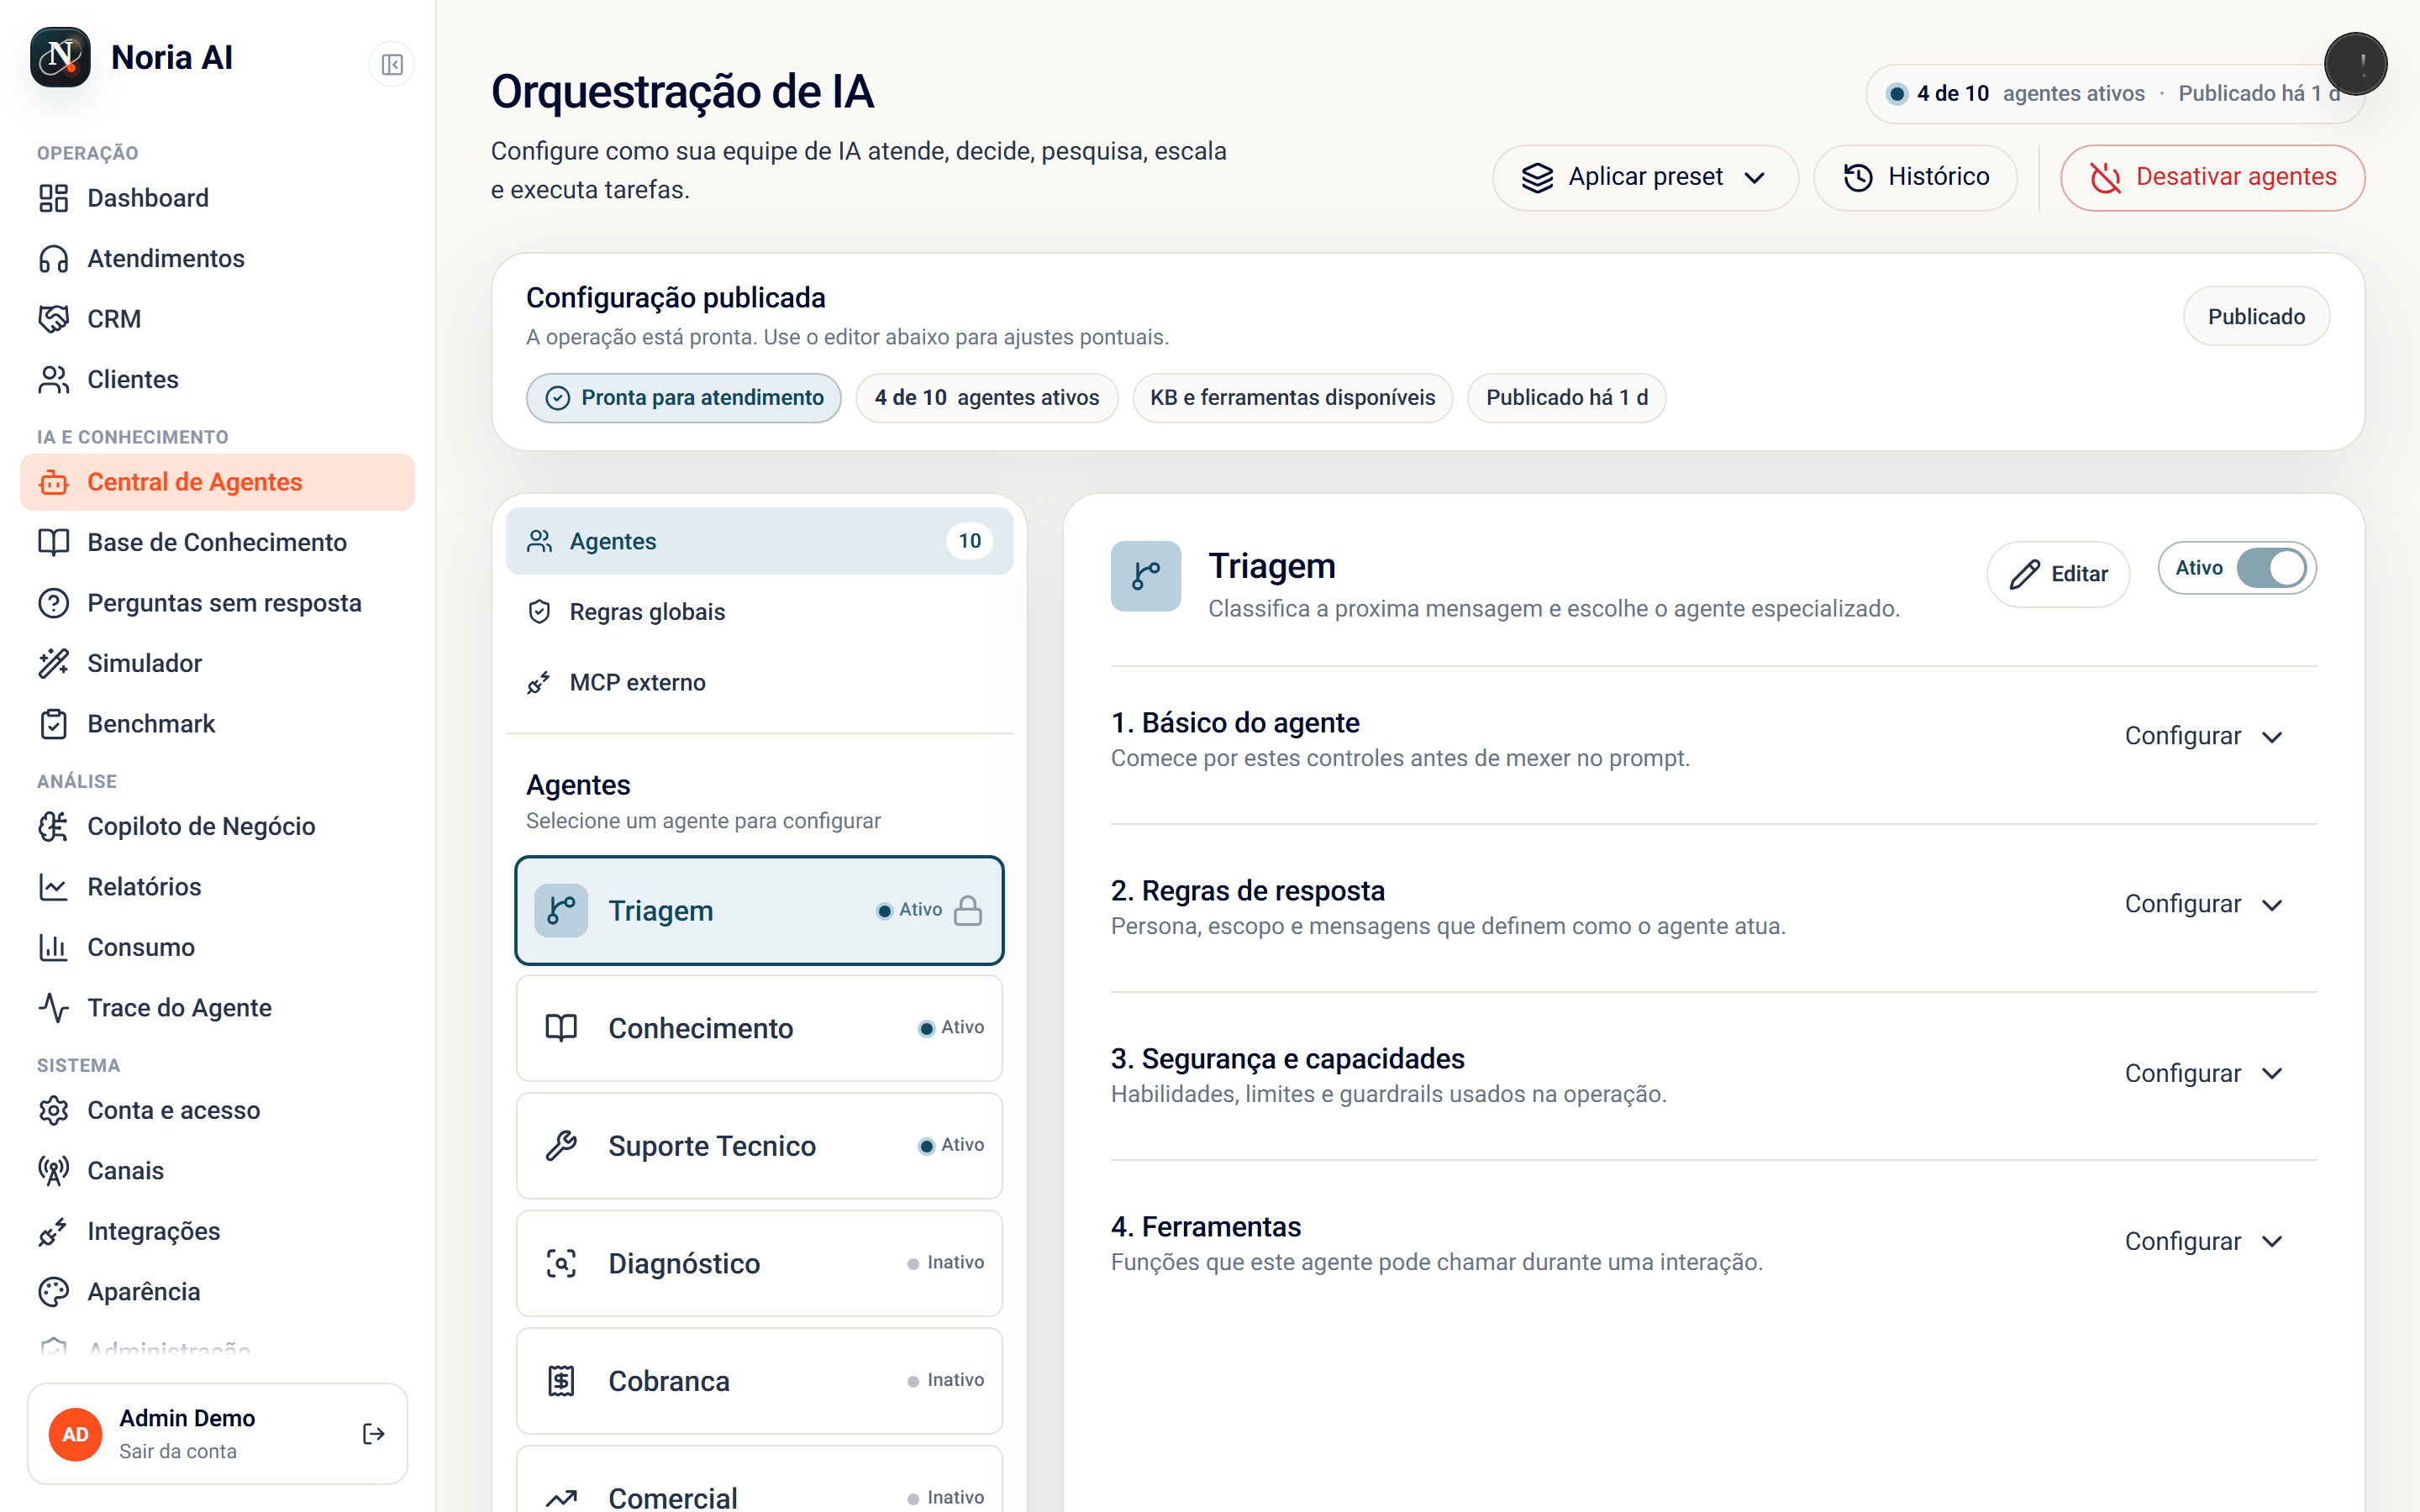The width and height of the screenshot is (2420, 1512).
Task: Click Pronta para atendimento chip
Action: click(684, 398)
